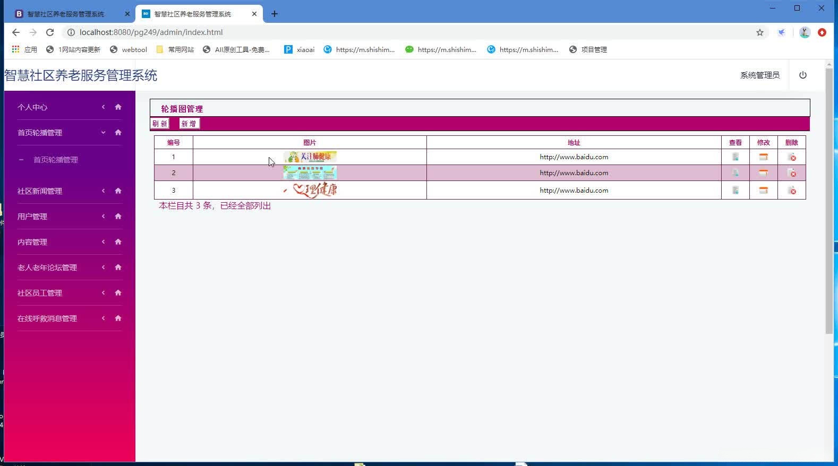Click the 系统管理员 account label

coord(760,75)
